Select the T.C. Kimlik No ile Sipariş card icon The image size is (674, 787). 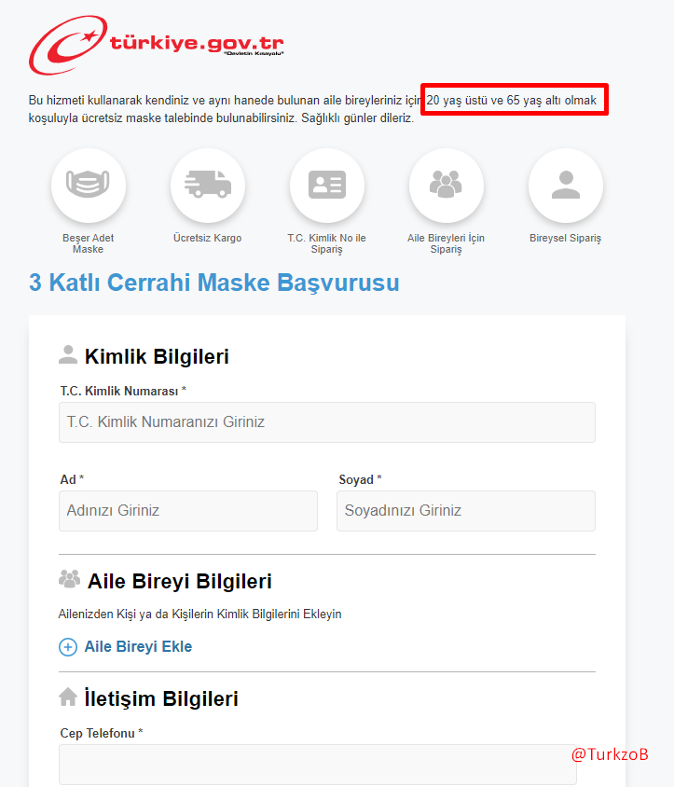(326, 186)
